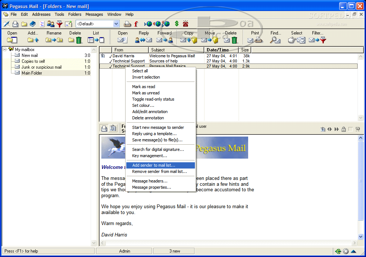Click the green dollar sign icon
This screenshot has width=366, height=257.
click(x=177, y=24)
